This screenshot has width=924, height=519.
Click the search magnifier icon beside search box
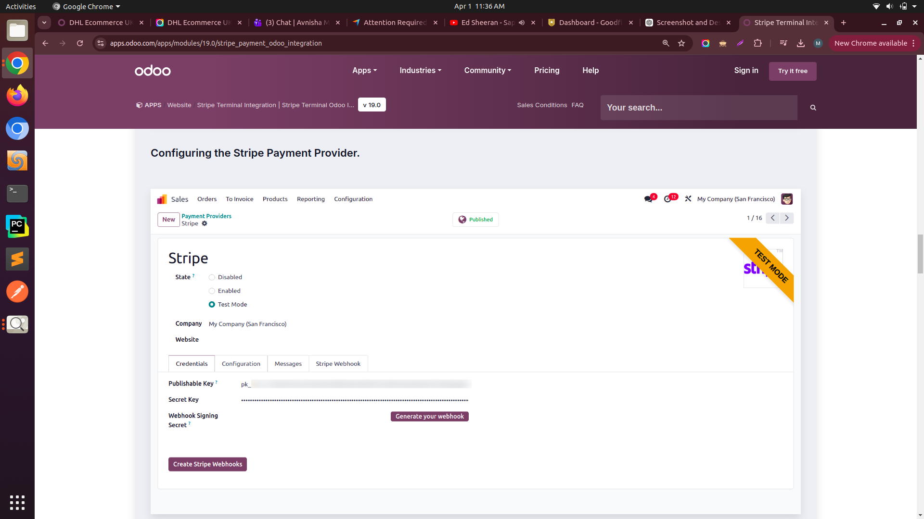pos(813,108)
